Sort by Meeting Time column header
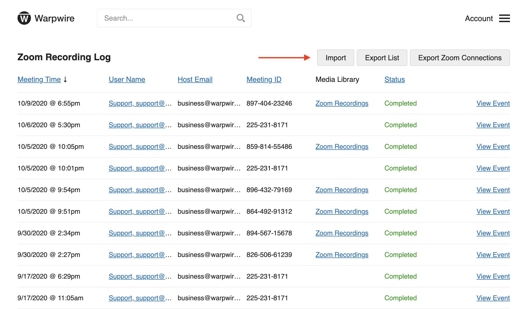528x309 pixels. point(39,79)
